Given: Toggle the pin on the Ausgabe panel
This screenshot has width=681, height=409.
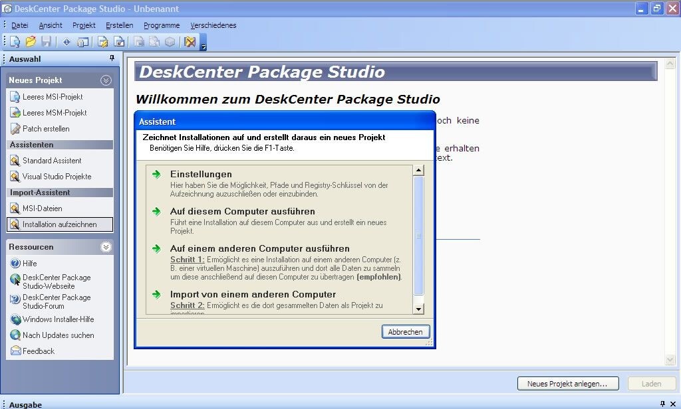Looking at the screenshot, I should (662, 404).
